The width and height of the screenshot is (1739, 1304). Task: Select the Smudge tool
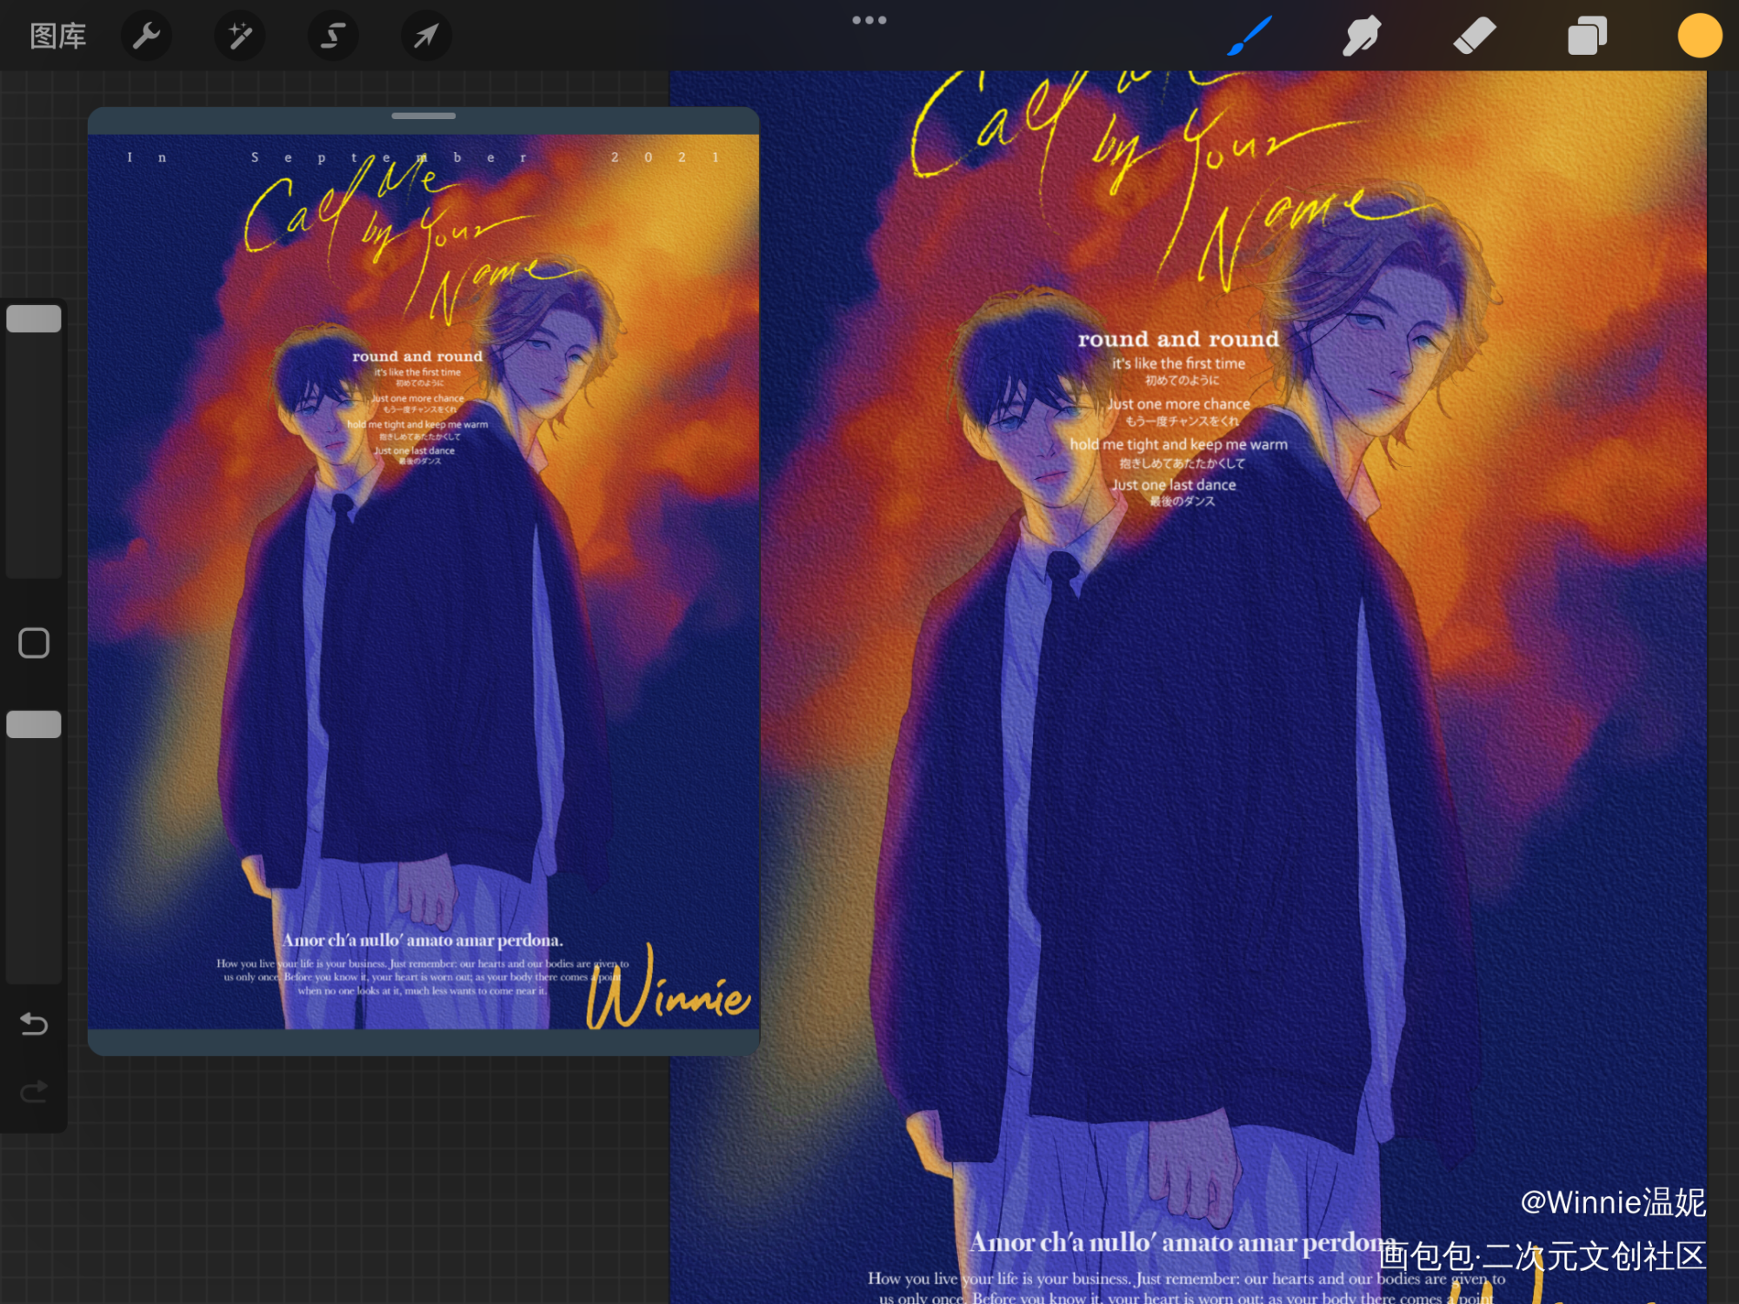coord(1362,37)
